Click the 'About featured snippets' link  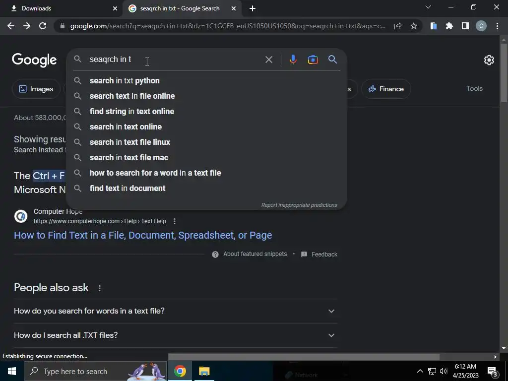click(x=255, y=254)
